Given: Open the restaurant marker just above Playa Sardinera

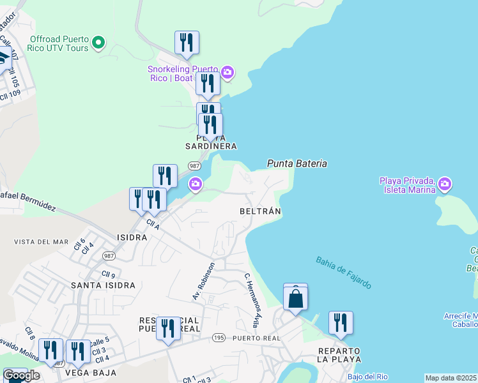Looking at the screenshot, I should tap(210, 124).
